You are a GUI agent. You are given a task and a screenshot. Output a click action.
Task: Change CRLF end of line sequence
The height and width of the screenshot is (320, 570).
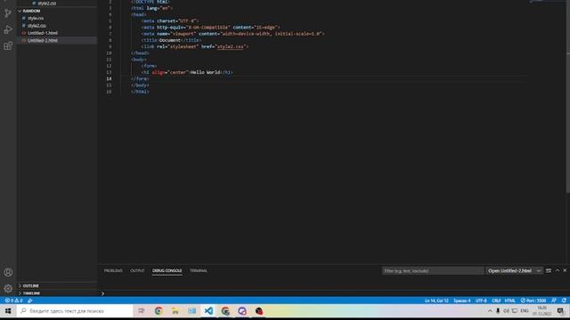click(x=496, y=300)
